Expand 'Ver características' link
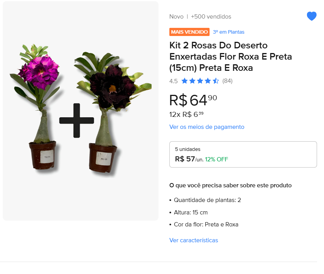The height and width of the screenshot is (274, 324). 194,240
